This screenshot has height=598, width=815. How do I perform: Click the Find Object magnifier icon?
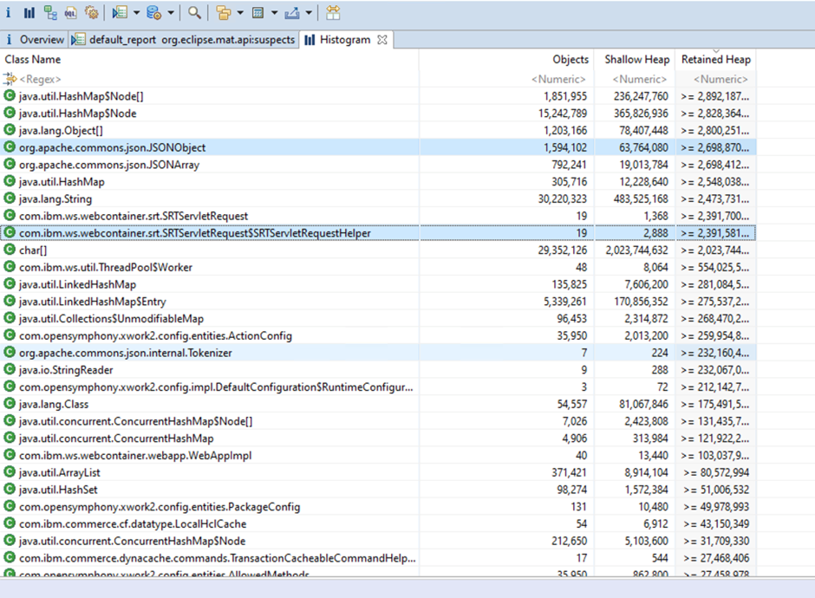pyautogui.click(x=194, y=13)
